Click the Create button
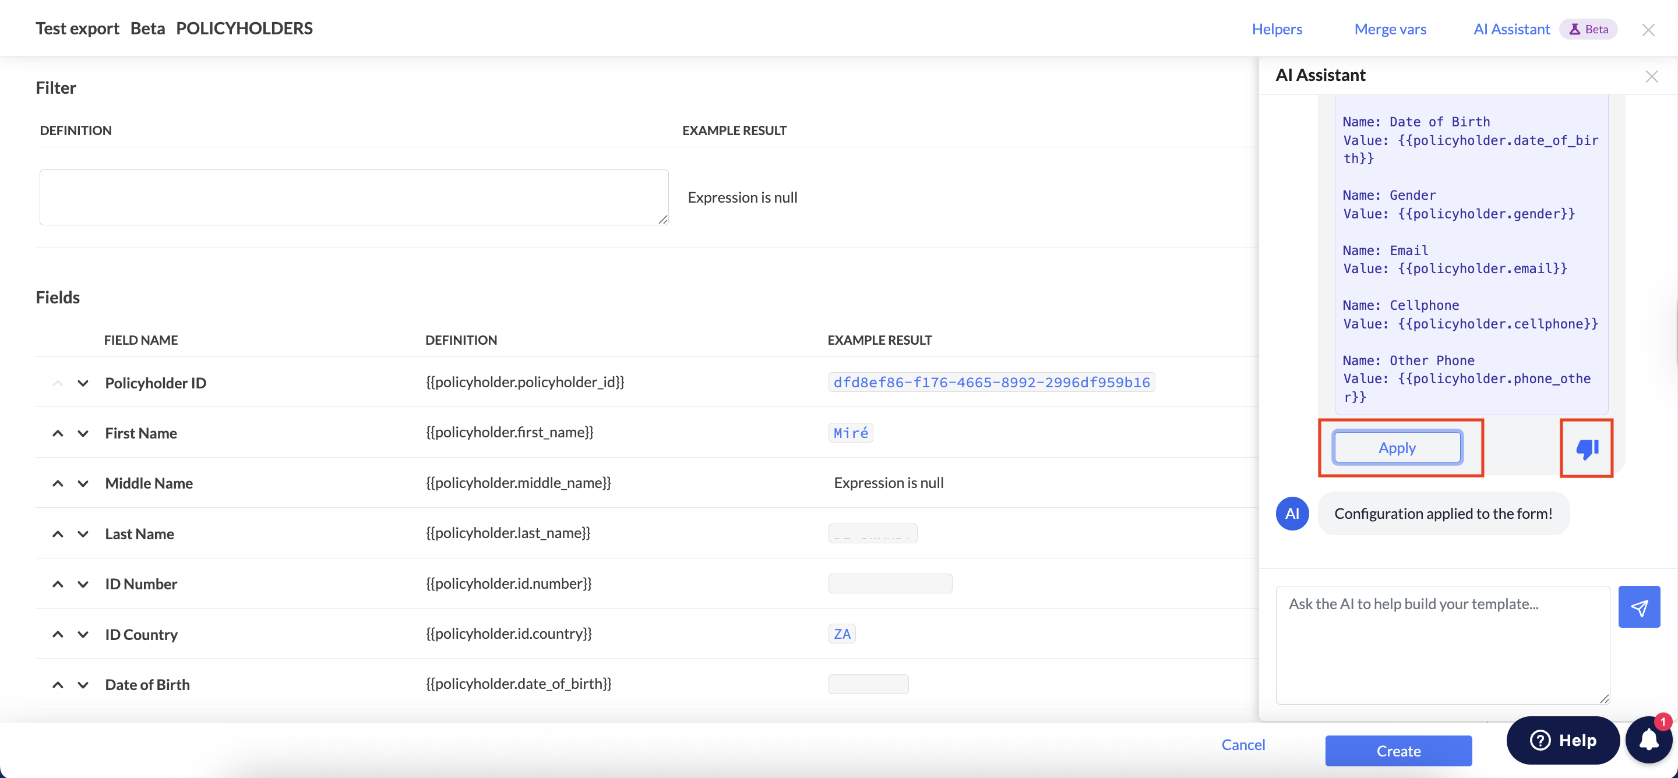This screenshot has width=1678, height=778. (1398, 751)
